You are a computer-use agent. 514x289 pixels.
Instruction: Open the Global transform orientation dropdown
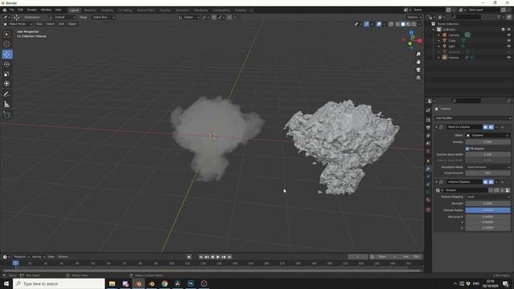(189, 17)
